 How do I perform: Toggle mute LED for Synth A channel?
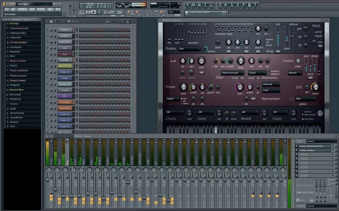pyautogui.click(x=48, y=30)
